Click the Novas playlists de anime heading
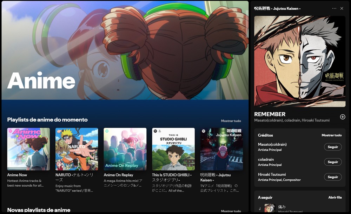Screen dimensions: 351x214 (x=39, y=210)
